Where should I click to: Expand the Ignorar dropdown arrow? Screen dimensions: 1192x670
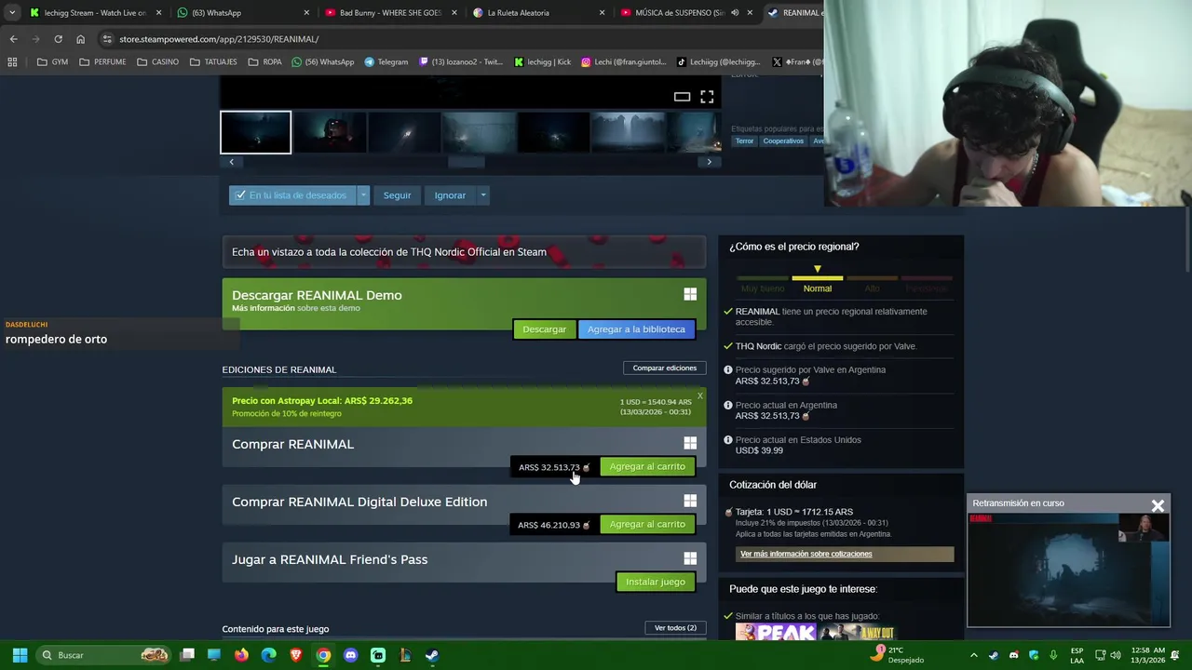pyautogui.click(x=482, y=195)
